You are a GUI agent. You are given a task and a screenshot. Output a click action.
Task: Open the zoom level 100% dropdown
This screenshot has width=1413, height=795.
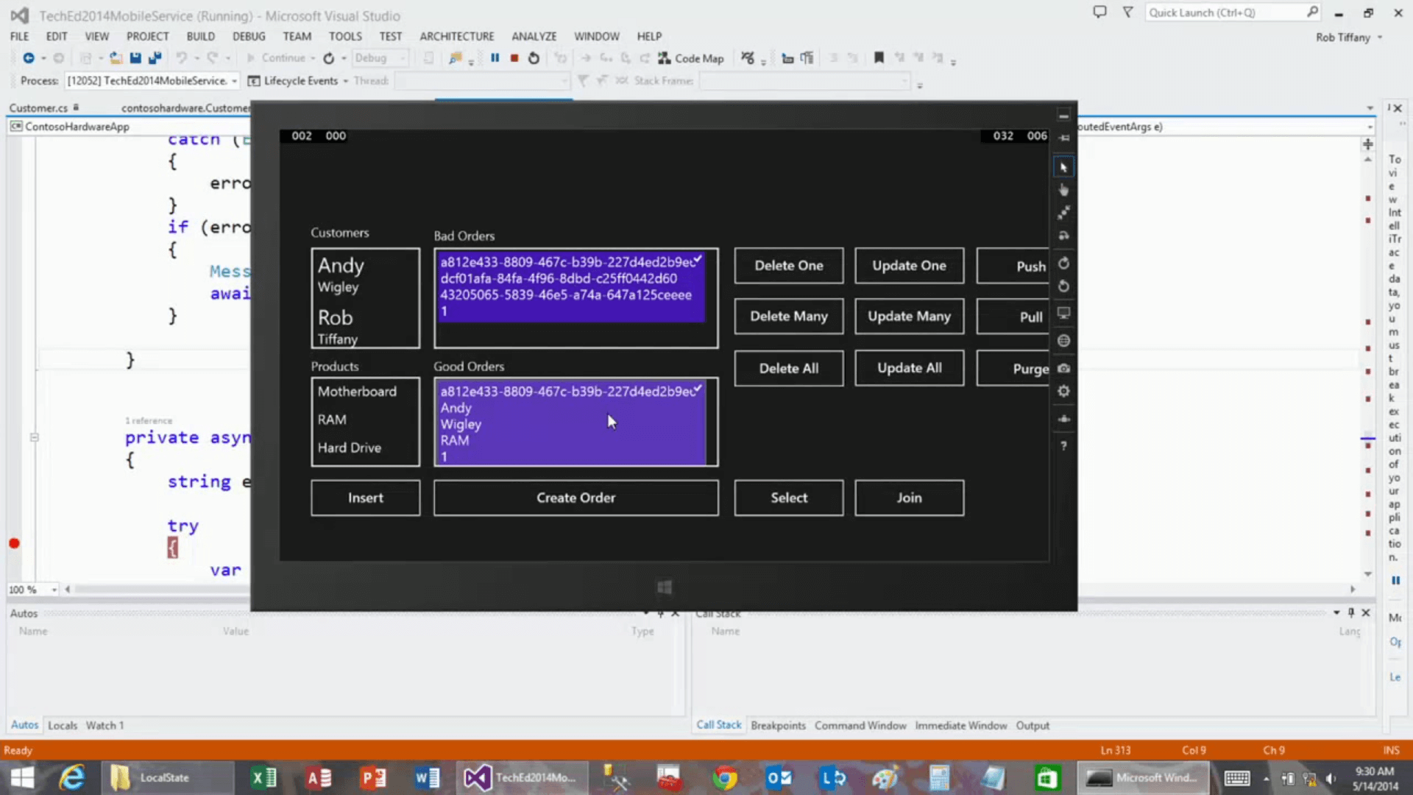click(x=54, y=590)
